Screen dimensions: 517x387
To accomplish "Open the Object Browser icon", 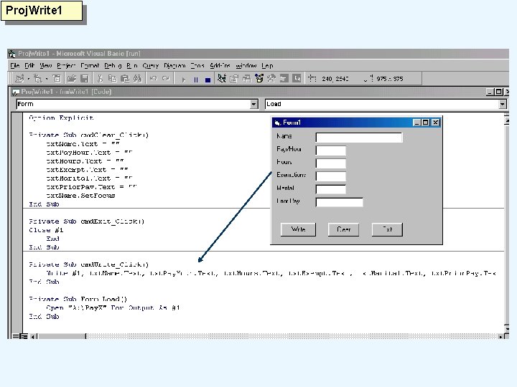I will coord(259,79).
